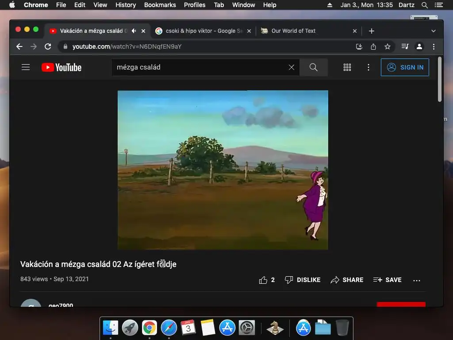453x340 pixels.
Task: Open the media controls icon in Chrome toolbar
Action: (x=405, y=46)
